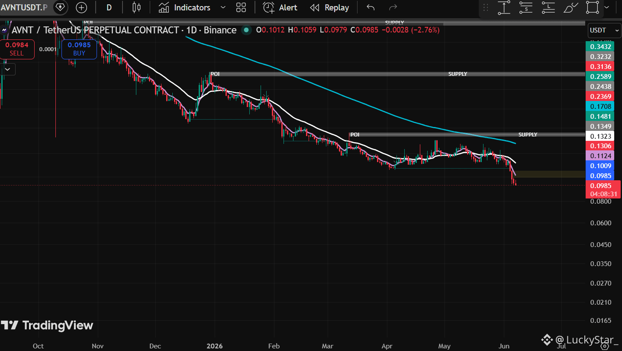Select the short position tool
Image resolution: width=622 pixels, height=351 pixels.
(526, 7)
